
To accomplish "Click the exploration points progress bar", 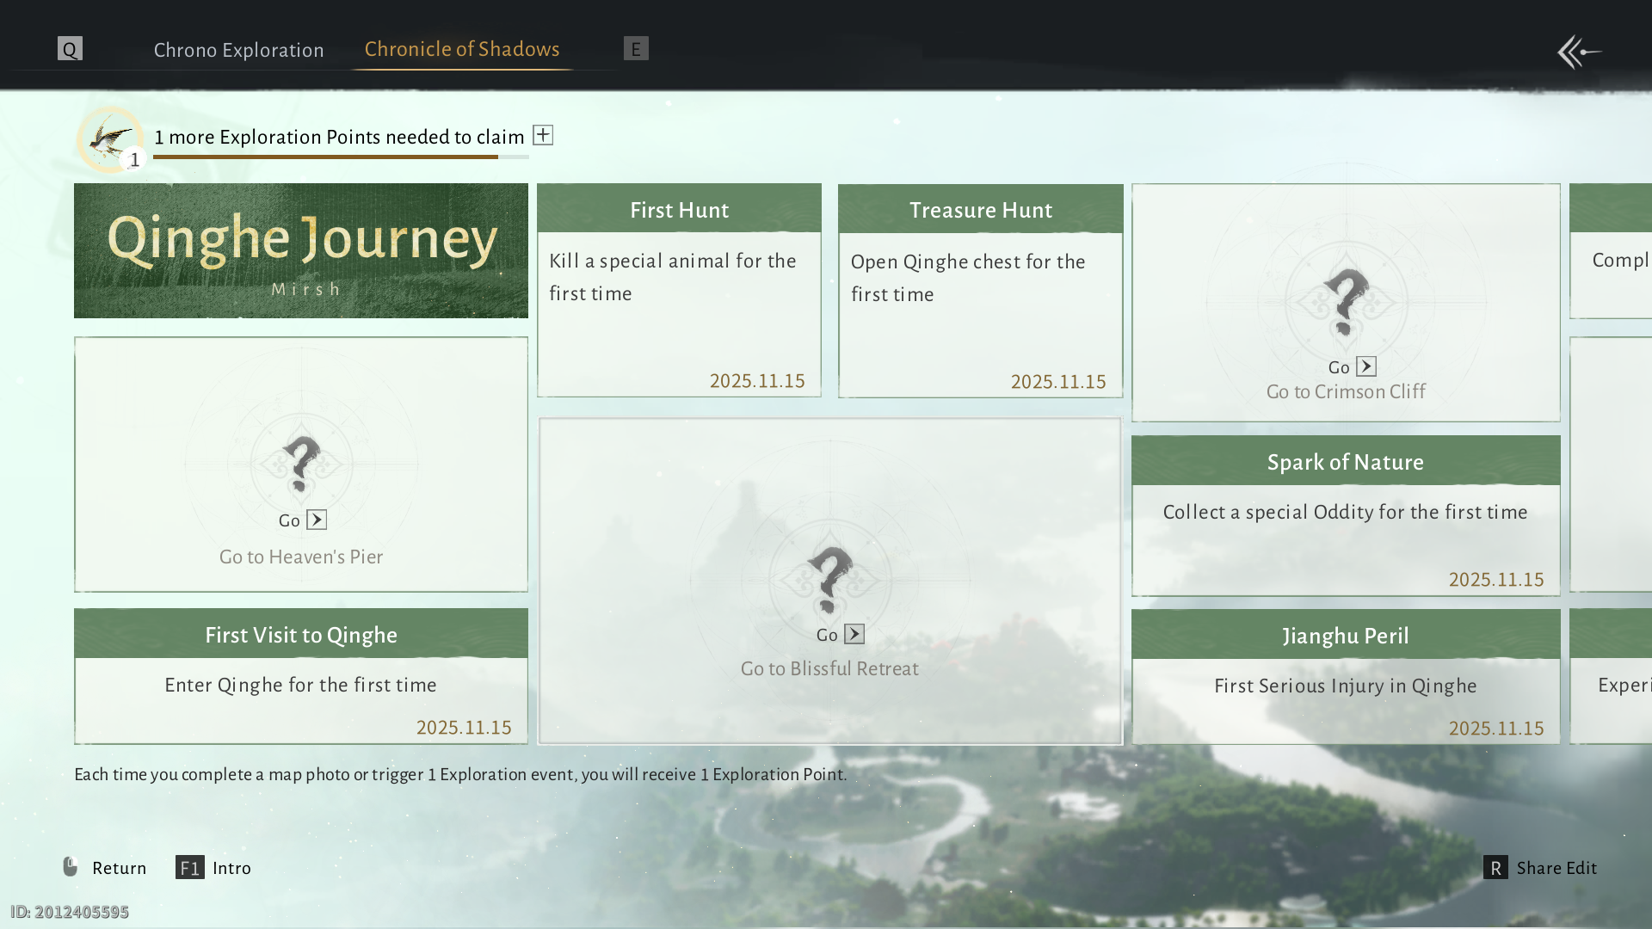I will [341, 157].
